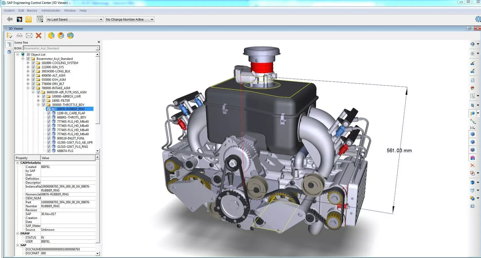This screenshot has height=258, width=481.
Task: Click the gray back arrow in the toolbar
Action: 10,19
